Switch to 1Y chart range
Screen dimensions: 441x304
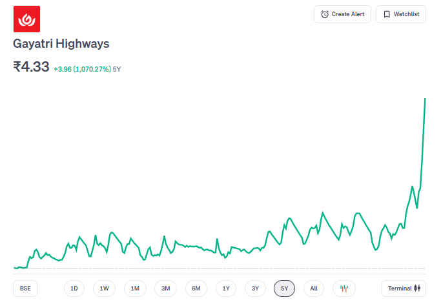[x=226, y=289]
